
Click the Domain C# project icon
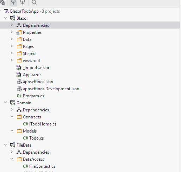13,103
